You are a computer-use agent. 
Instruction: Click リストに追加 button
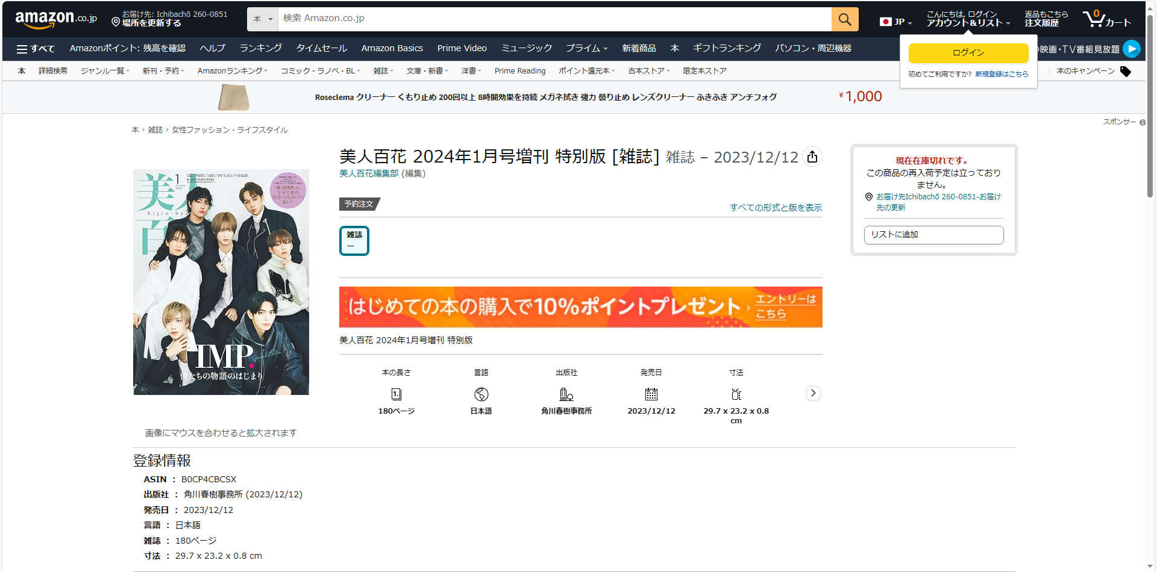(933, 235)
